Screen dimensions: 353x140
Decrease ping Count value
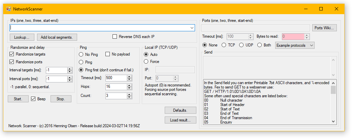[129, 97]
